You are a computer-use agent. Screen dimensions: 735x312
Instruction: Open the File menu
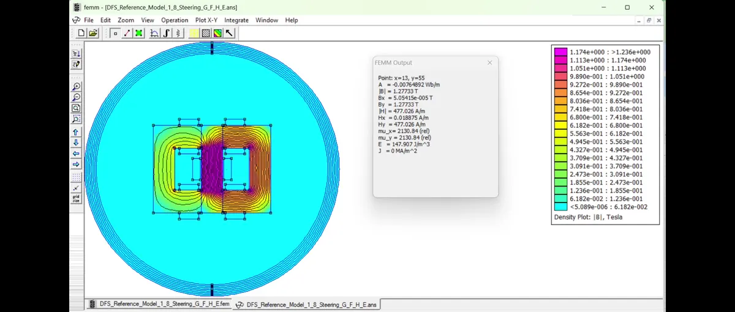89,20
